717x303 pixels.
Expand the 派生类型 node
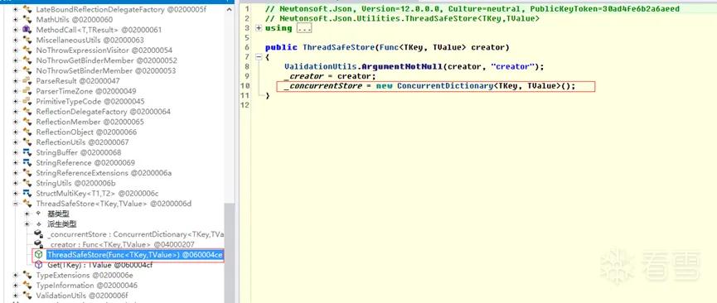pos(27,224)
